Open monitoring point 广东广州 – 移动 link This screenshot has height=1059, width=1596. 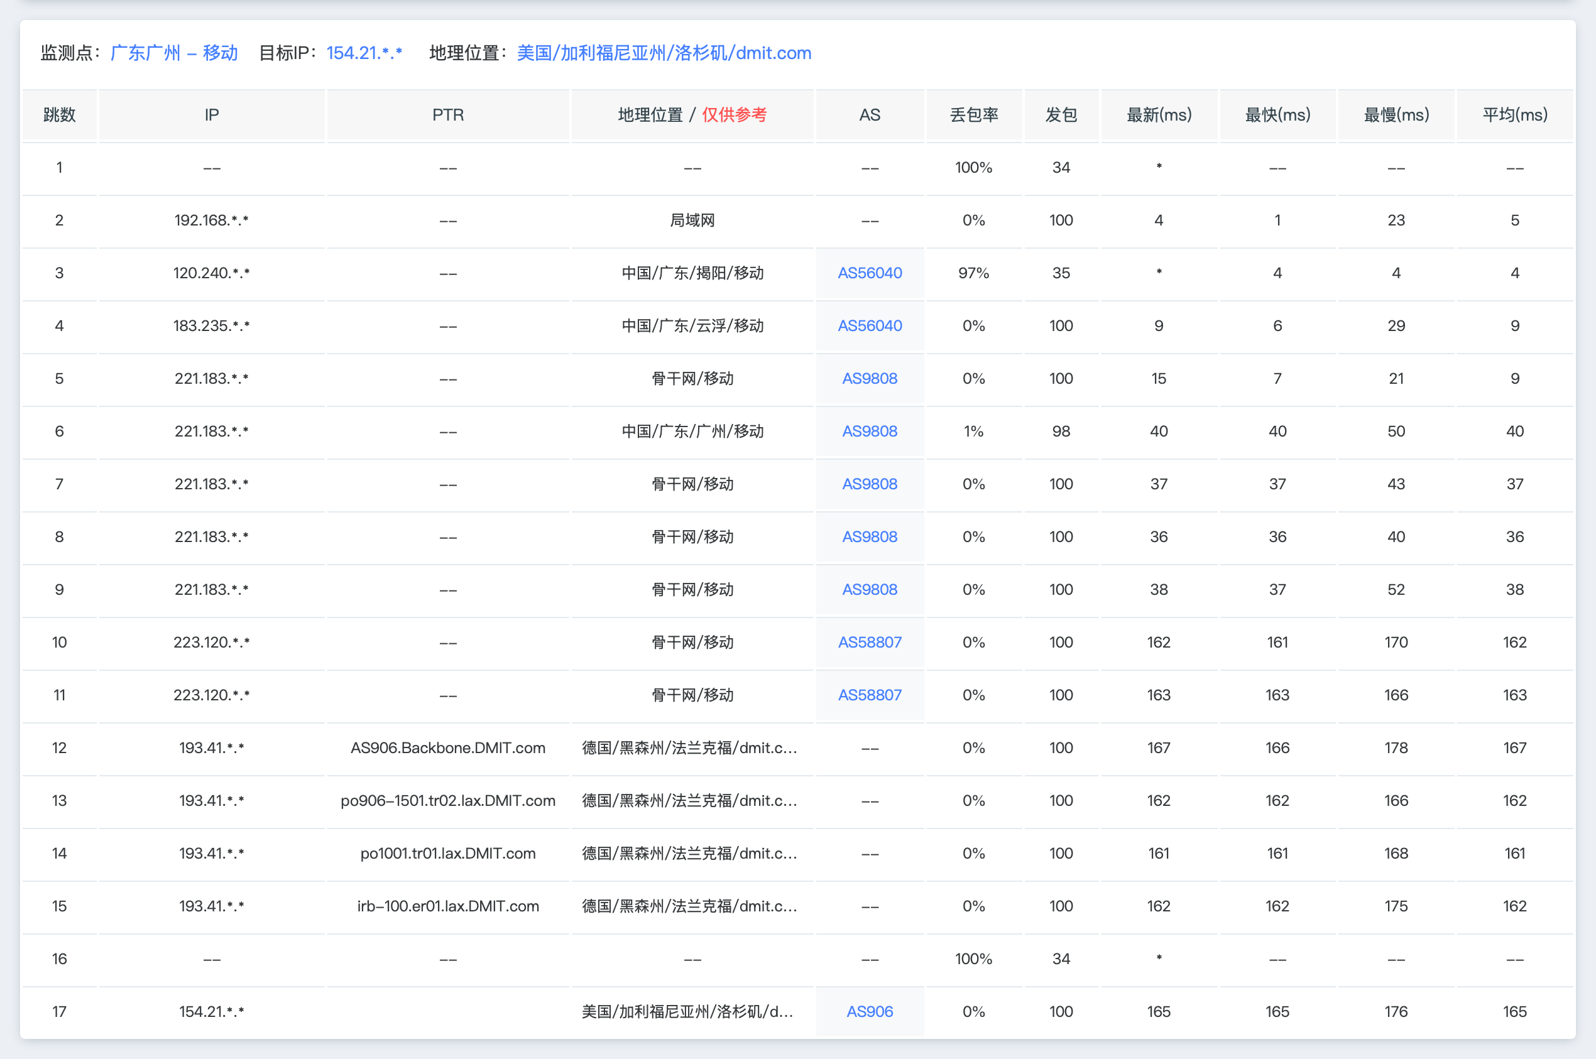[173, 53]
